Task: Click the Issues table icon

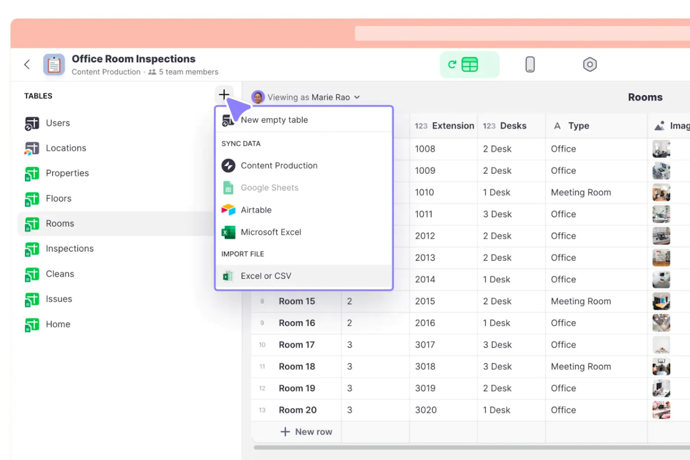Action: tap(32, 299)
